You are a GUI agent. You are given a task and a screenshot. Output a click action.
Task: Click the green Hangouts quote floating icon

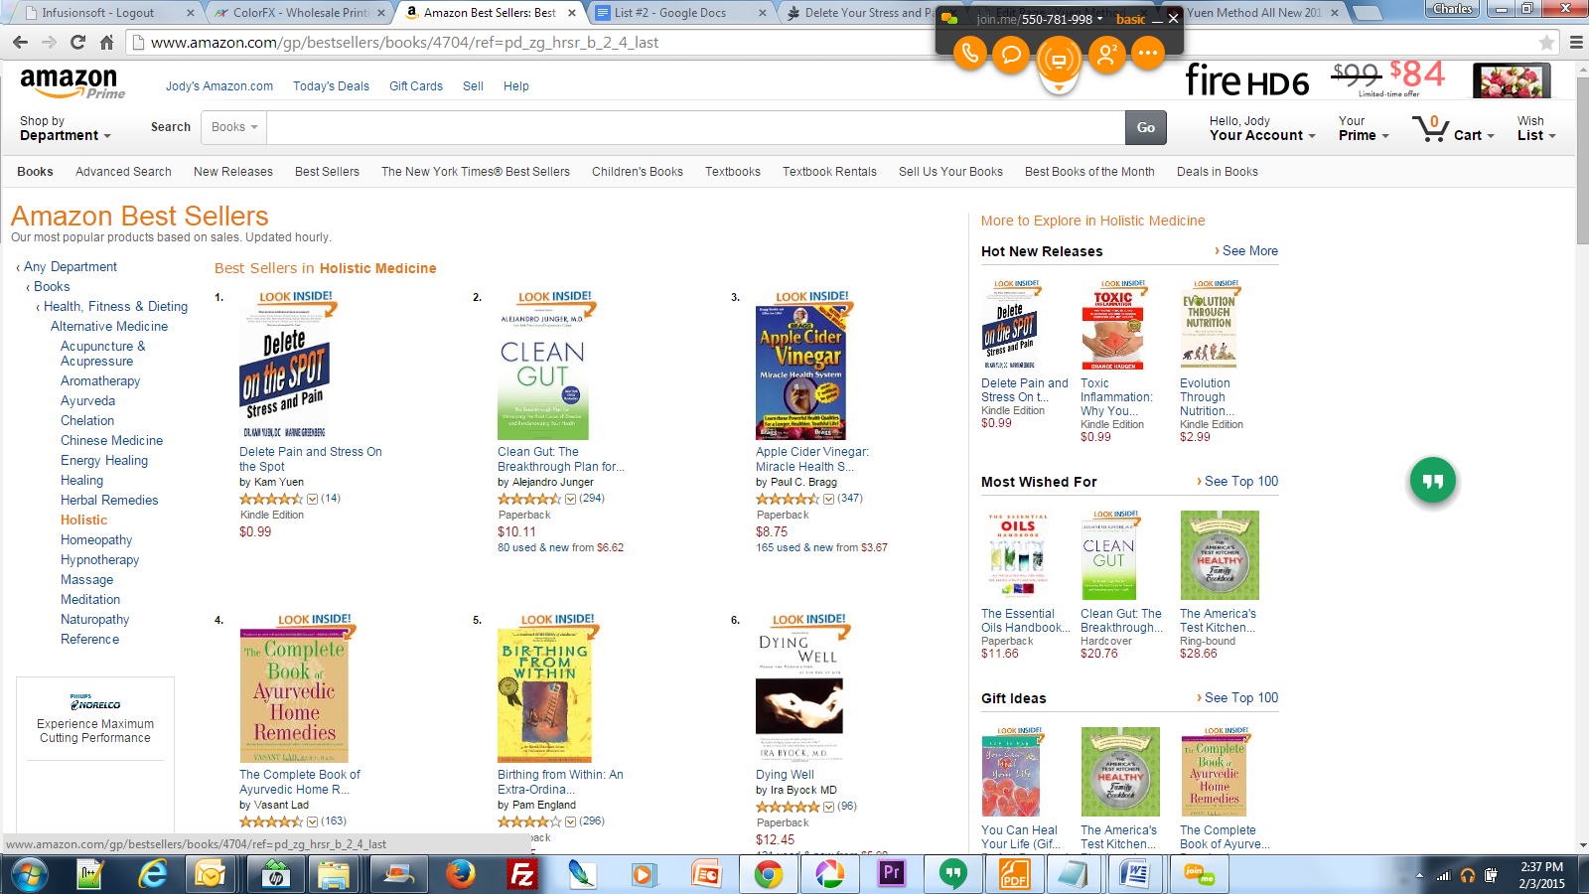pos(1433,481)
